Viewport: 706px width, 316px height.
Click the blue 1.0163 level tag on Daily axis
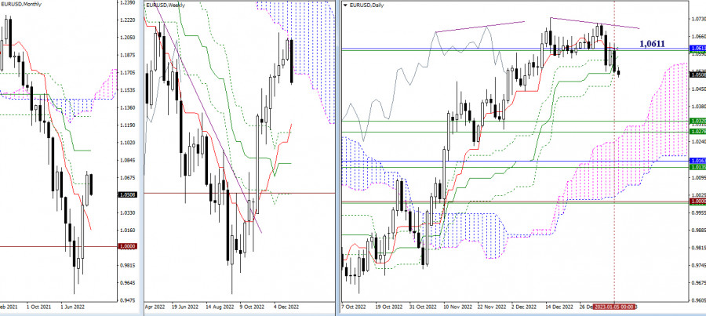point(697,161)
